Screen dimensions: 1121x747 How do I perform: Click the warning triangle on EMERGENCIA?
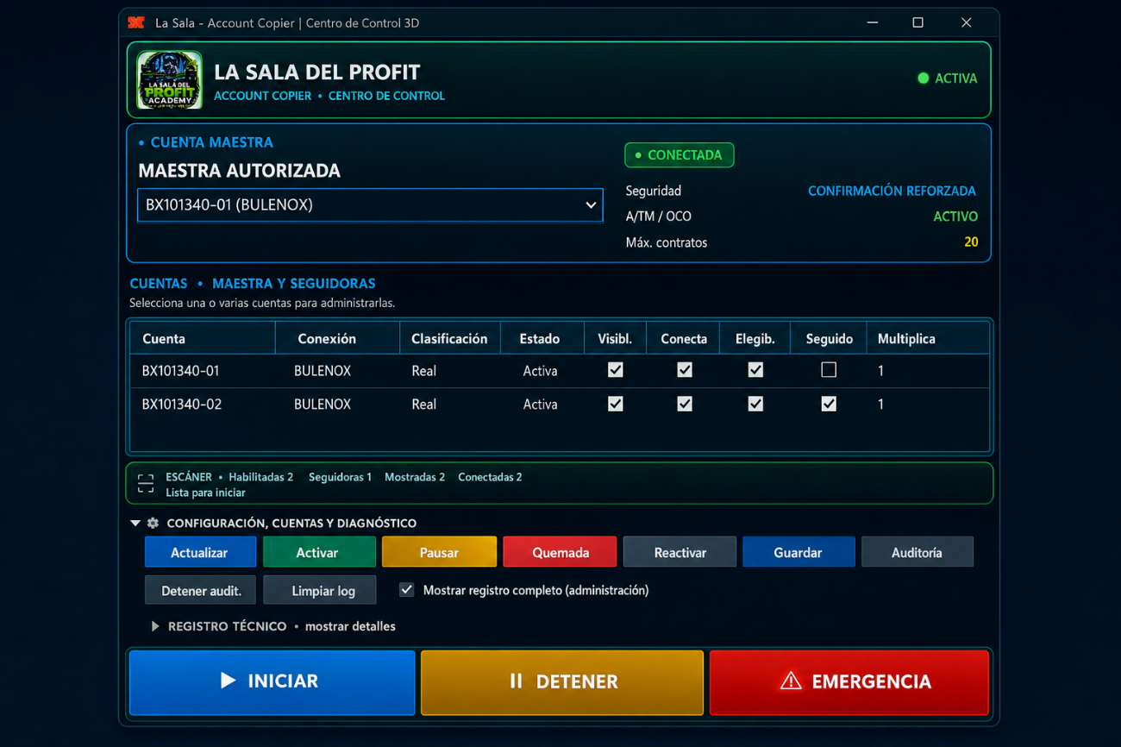click(x=791, y=681)
